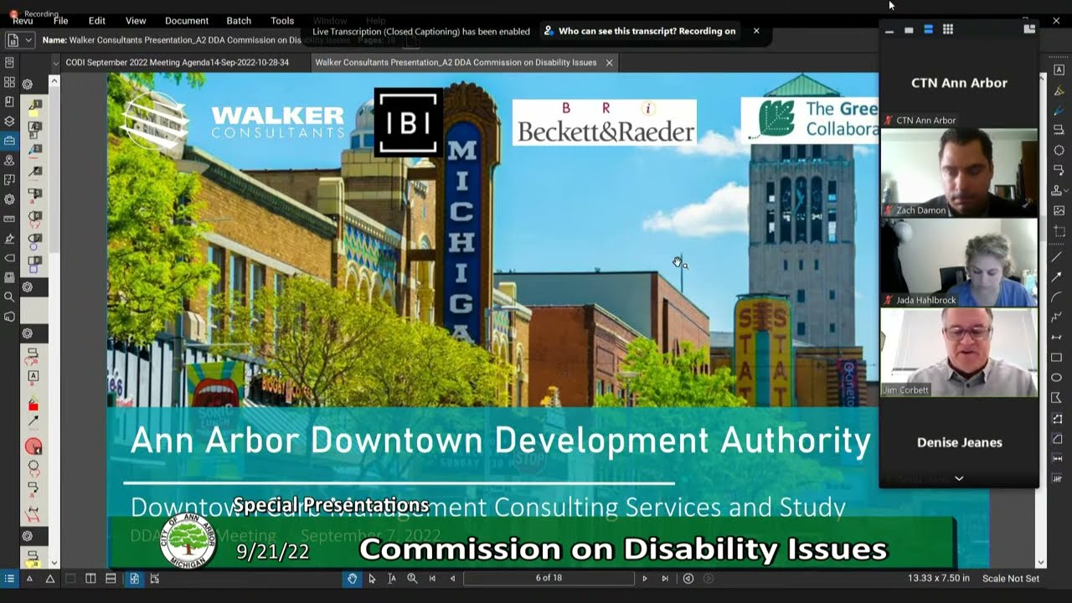Close the Walker Consultants Presentation tab
The width and height of the screenshot is (1072, 603).
[610, 63]
